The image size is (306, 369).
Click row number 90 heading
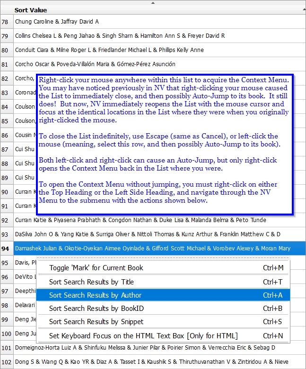7,192
